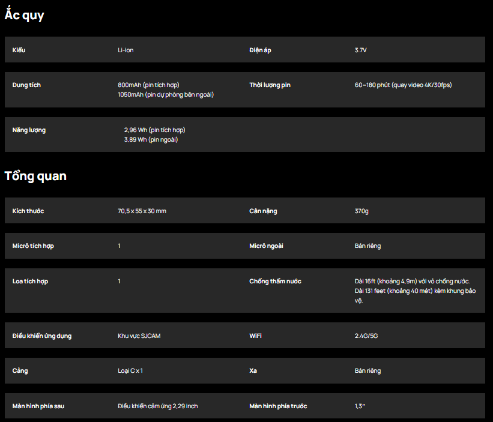Select "60~180 phút" battery life value
Screen dimensions: 493x422
(x=372, y=85)
